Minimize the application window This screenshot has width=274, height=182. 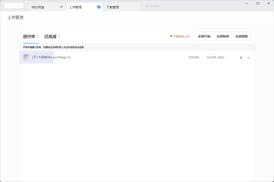247,3
